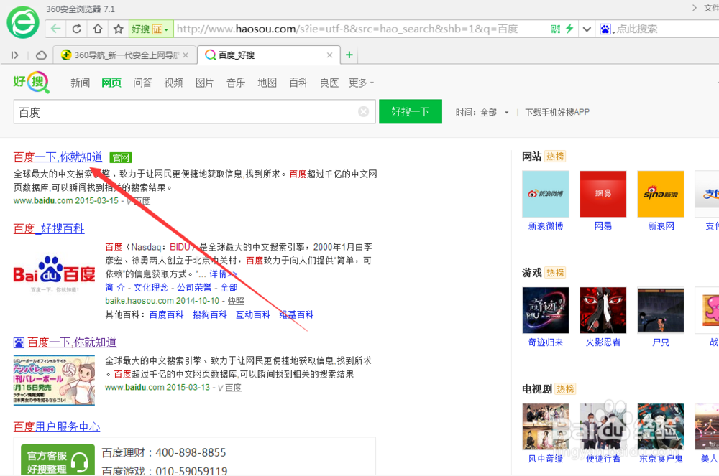Image resolution: width=719 pixels, height=476 pixels.
Task: Click the 好搜 logo
Action: tap(31, 82)
